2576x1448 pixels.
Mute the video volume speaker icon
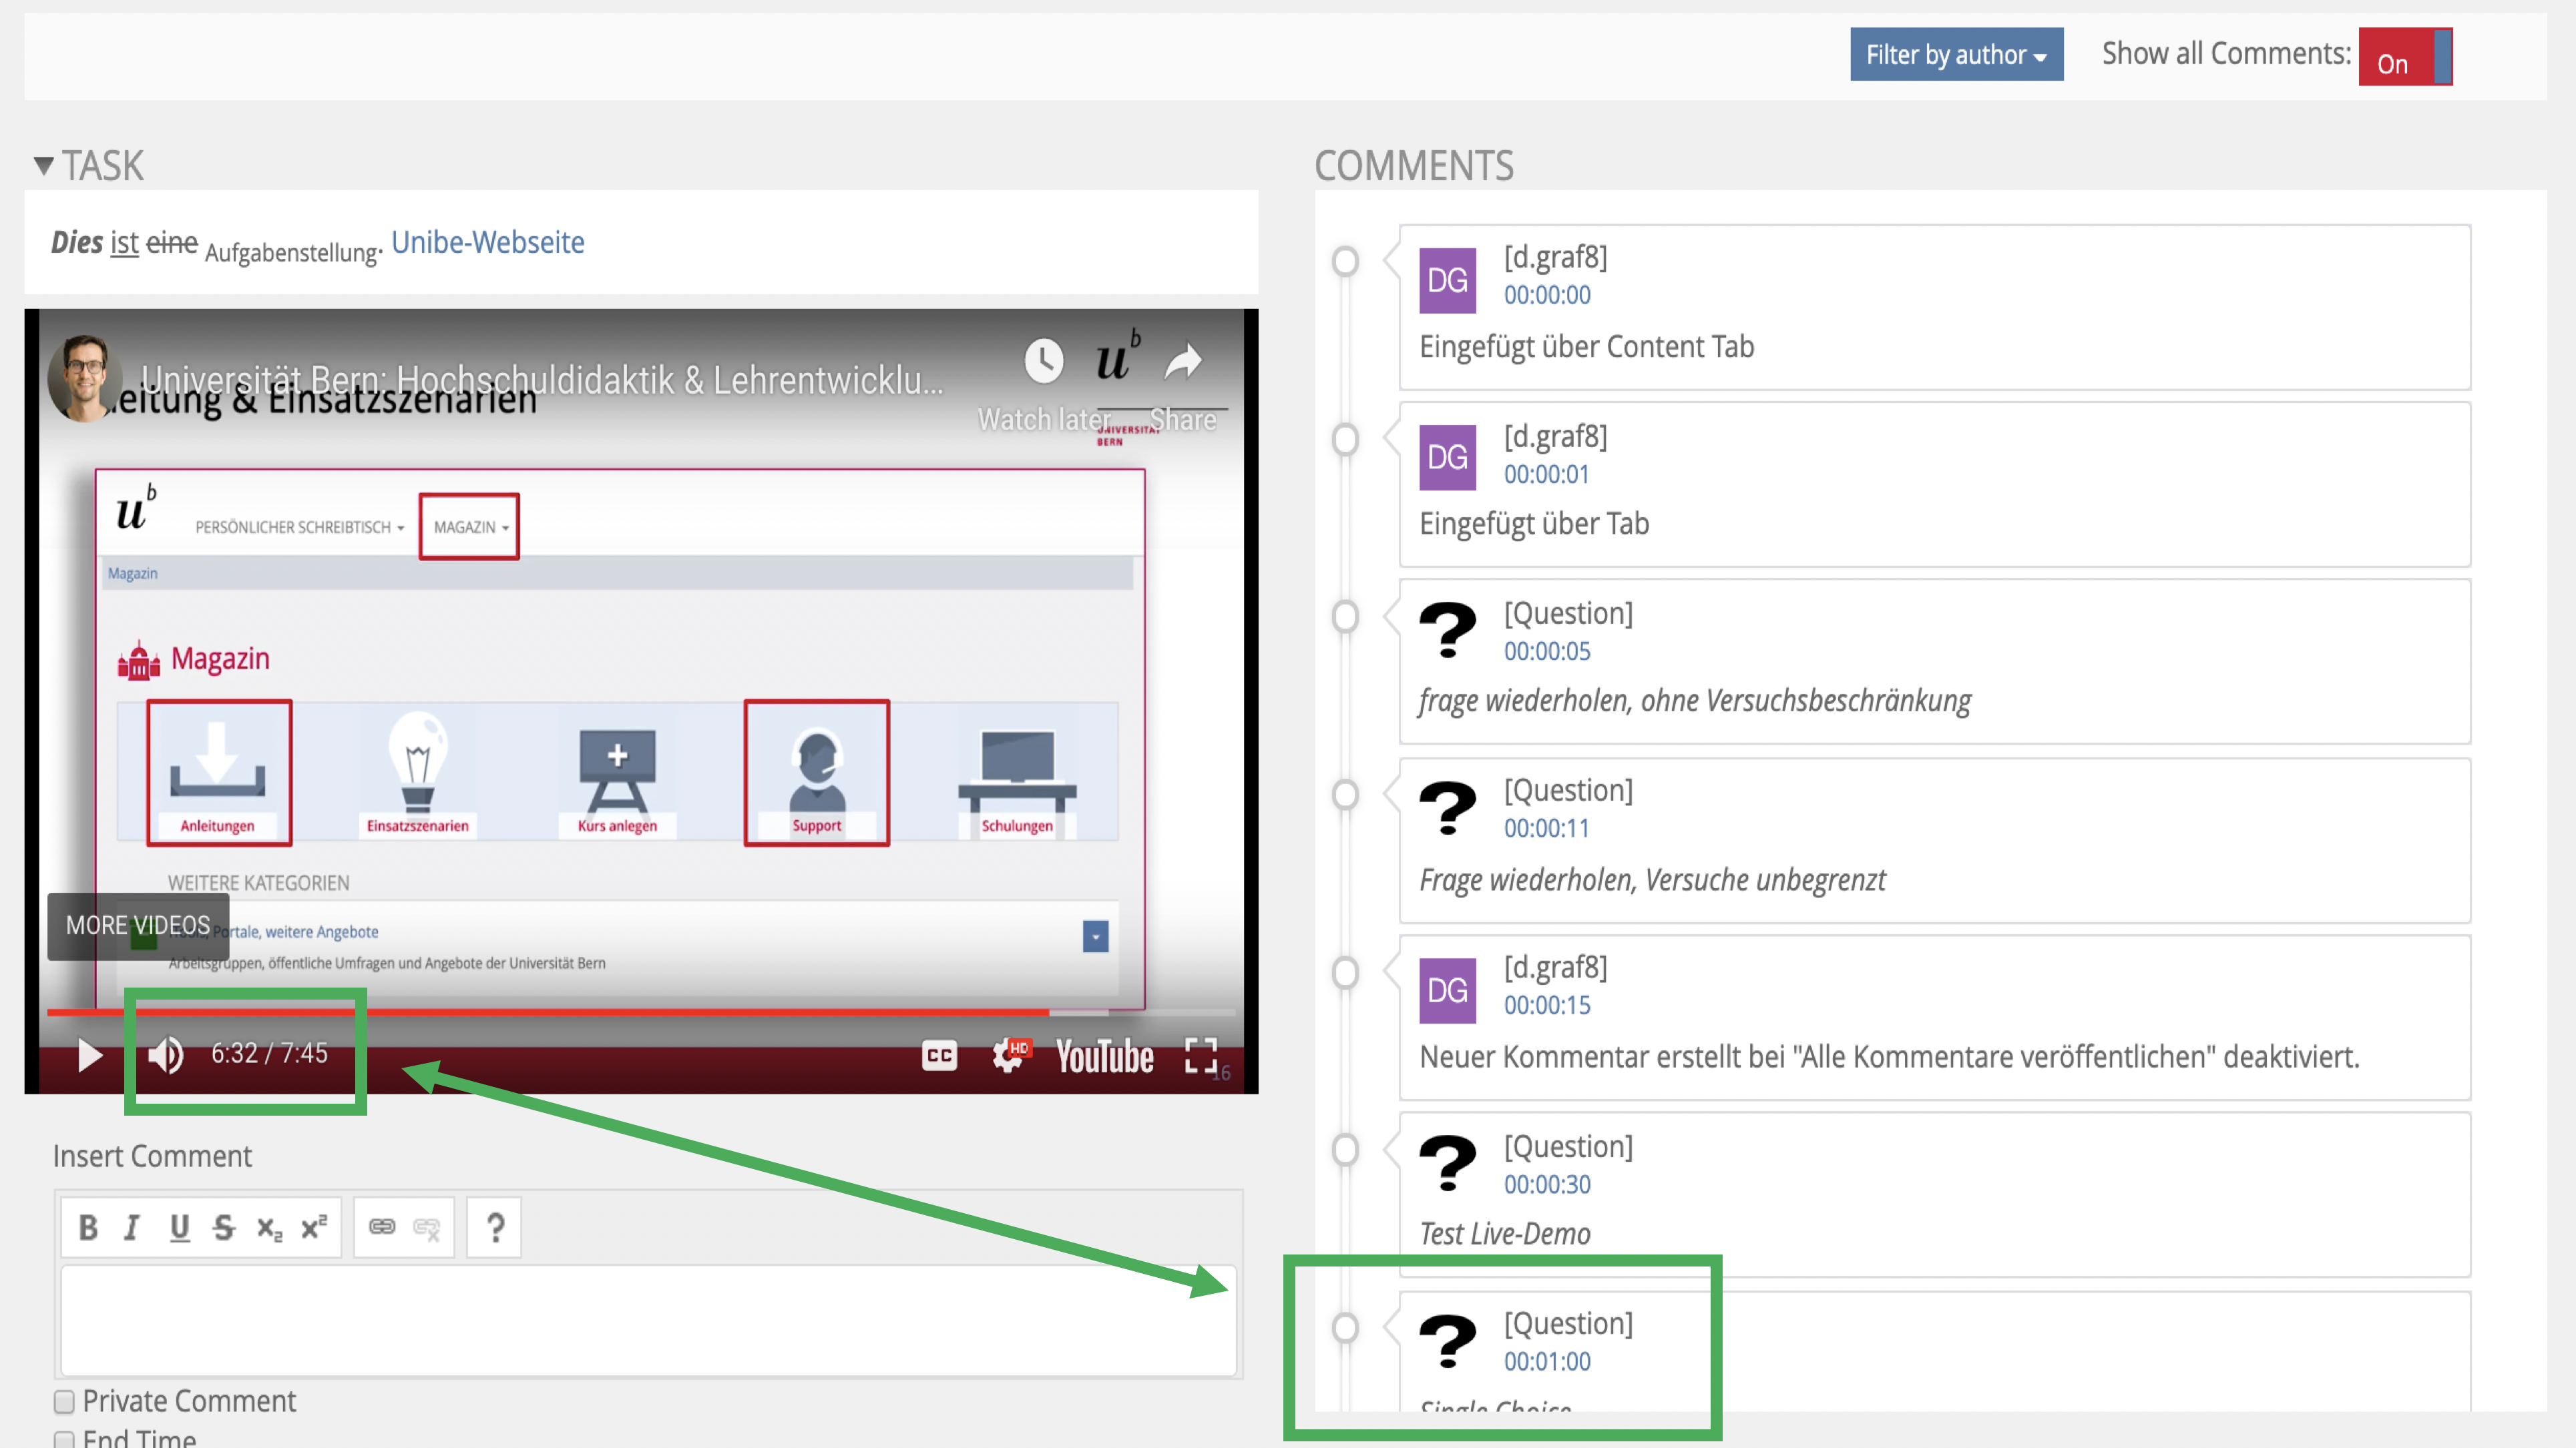click(166, 1054)
